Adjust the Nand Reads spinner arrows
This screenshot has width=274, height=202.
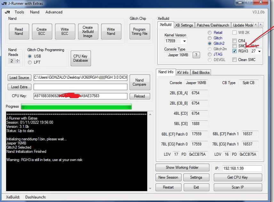[18, 61]
